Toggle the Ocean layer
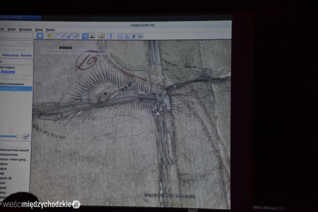This screenshot has width=318, height=212. [x=2, y=183]
